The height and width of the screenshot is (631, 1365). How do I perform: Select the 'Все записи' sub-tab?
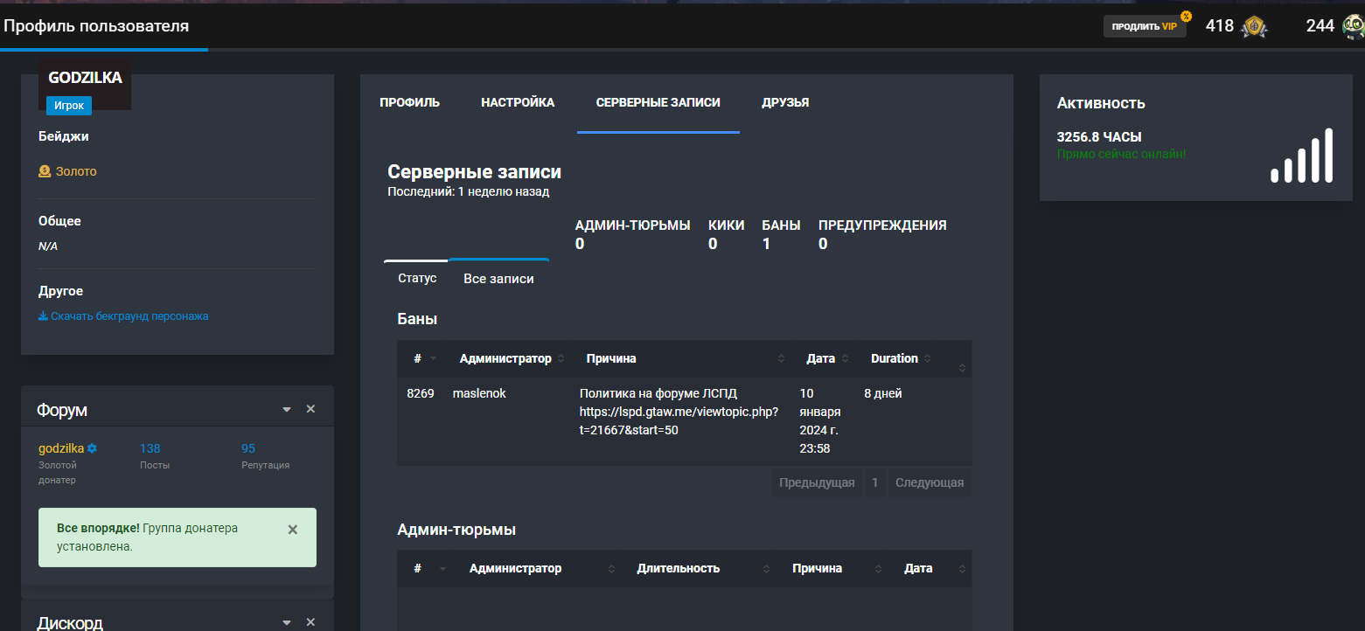pyautogui.click(x=498, y=279)
